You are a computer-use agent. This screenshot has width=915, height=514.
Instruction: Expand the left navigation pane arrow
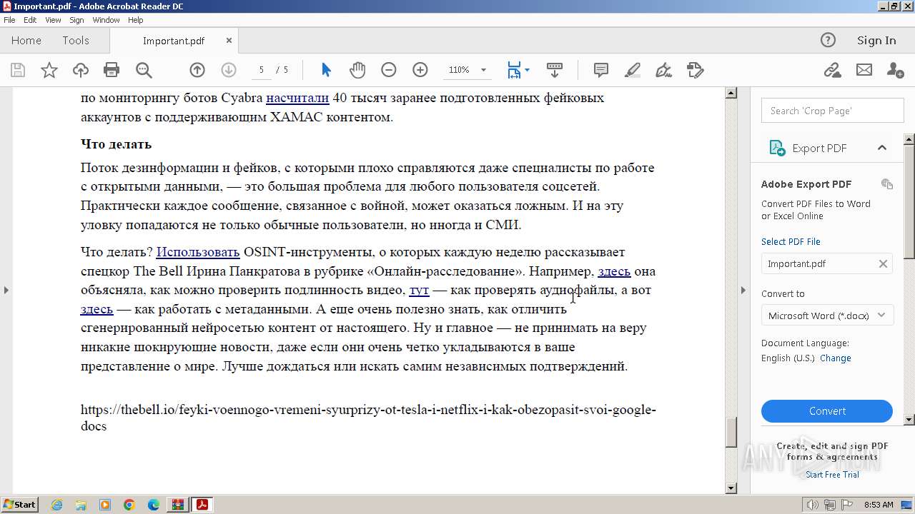[x=6, y=290]
